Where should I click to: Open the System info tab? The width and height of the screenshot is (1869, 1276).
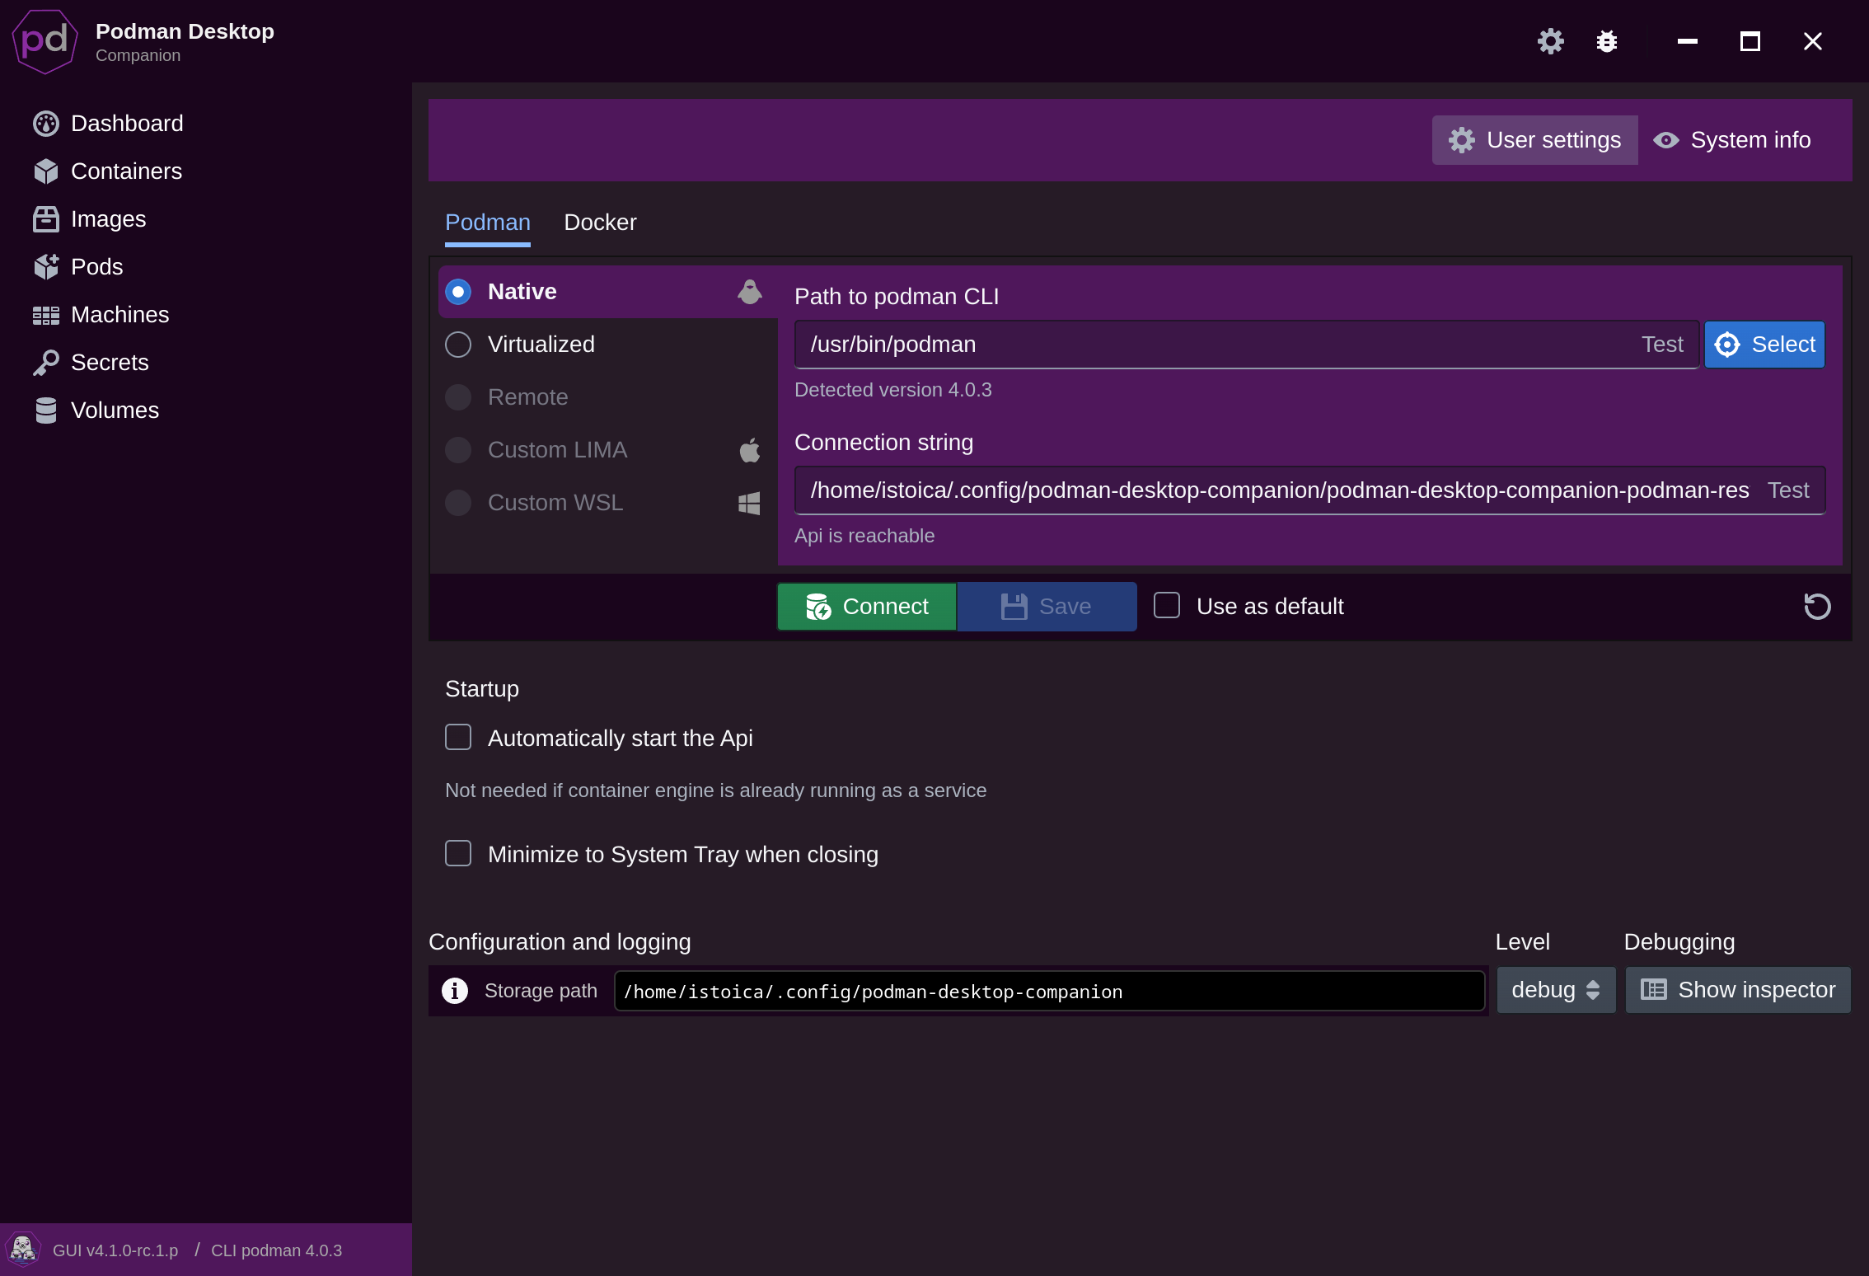(x=1732, y=140)
